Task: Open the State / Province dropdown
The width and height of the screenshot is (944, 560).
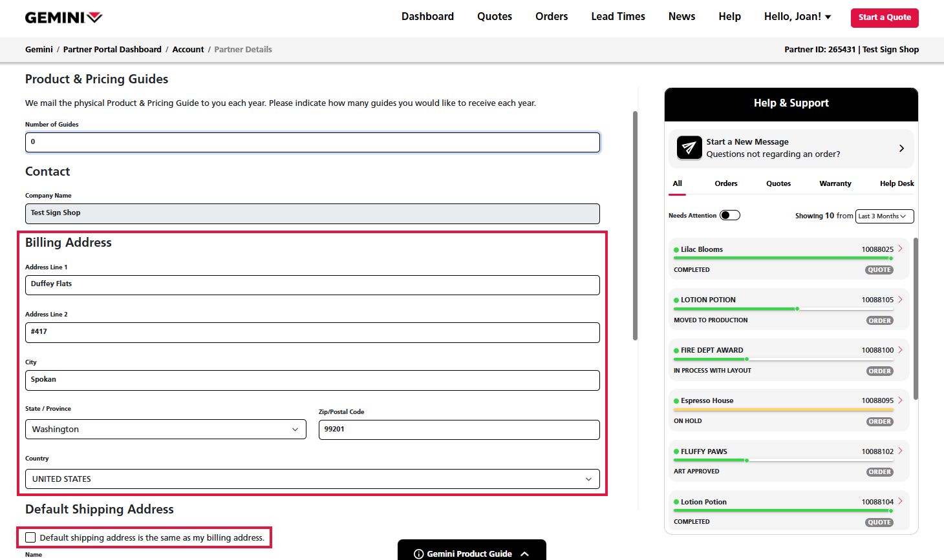Action: tap(166, 430)
